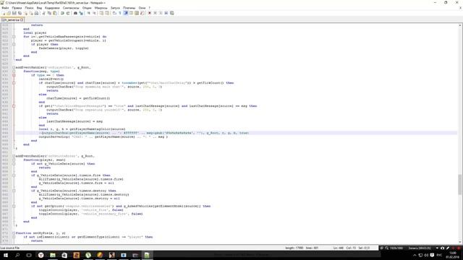The width and height of the screenshot is (463, 260).
Task: Toggle the document map panel
Action: pos(137,13)
